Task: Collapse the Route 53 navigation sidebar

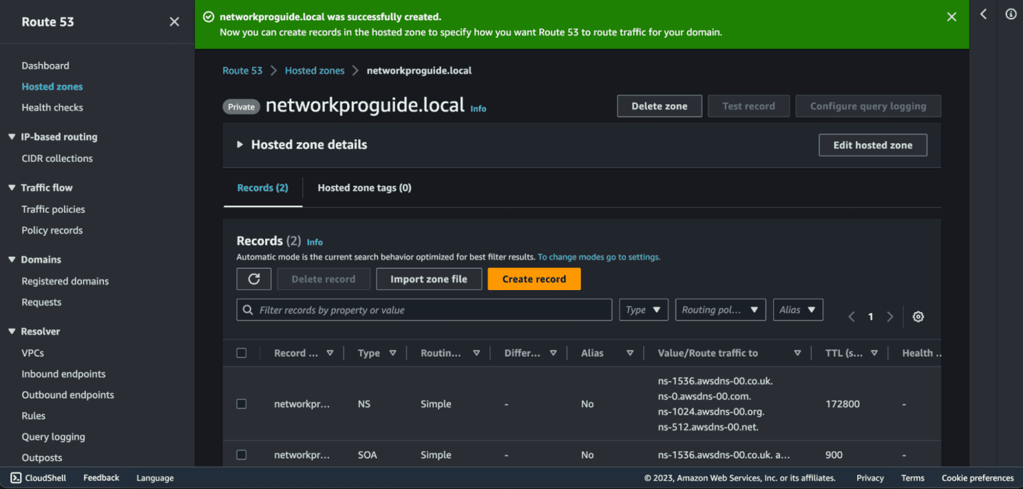Action: click(x=174, y=21)
